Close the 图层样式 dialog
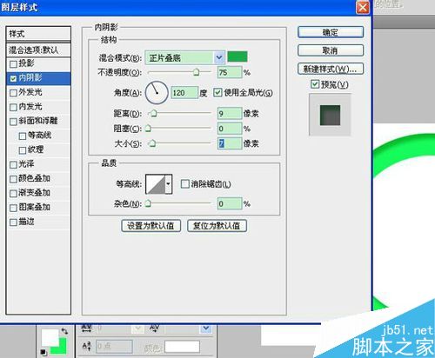Image resolution: width=435 pixels, height=358 pixels. pyautogui.click(x=363, y=7)
